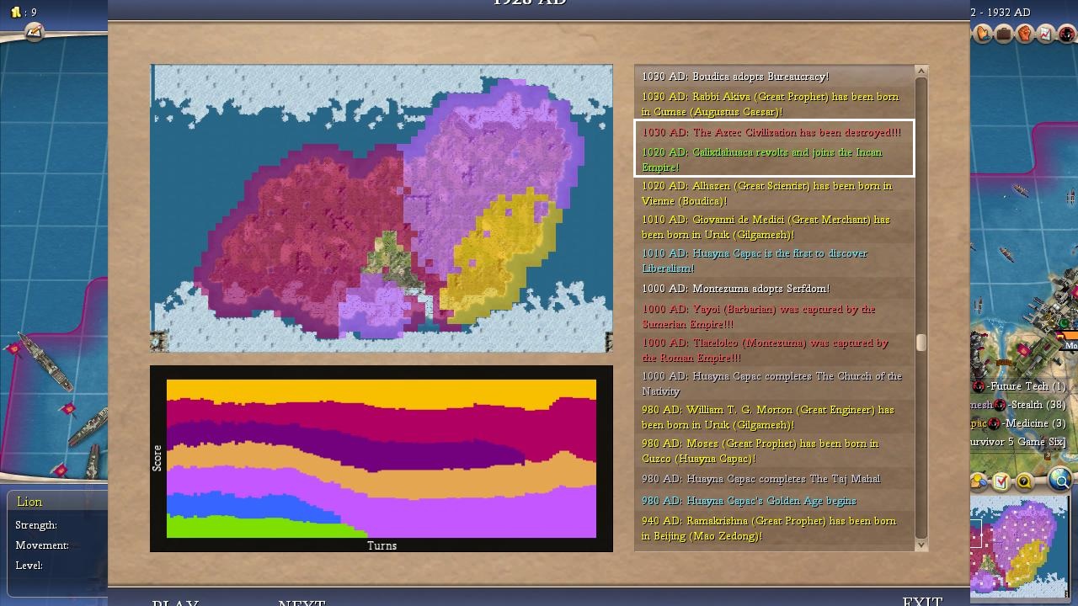Image resolution: width=1078 pixels, height=606 pixels.
Task: Click the NEXT replay button
Action: click(302, 603)
